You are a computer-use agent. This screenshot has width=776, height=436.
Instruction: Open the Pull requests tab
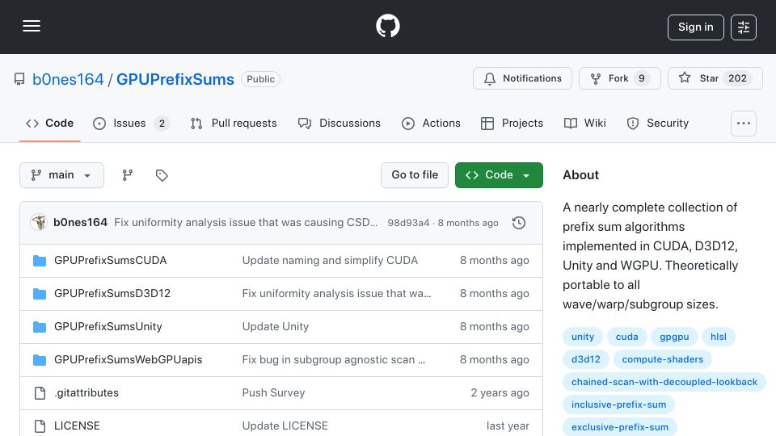click(x=234, y=123)
